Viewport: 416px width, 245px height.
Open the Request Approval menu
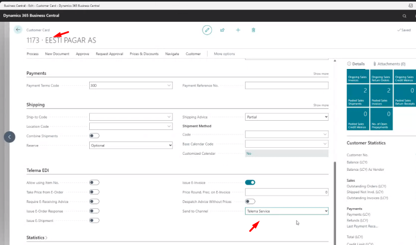pyautogui.click(x=109, y=54)
